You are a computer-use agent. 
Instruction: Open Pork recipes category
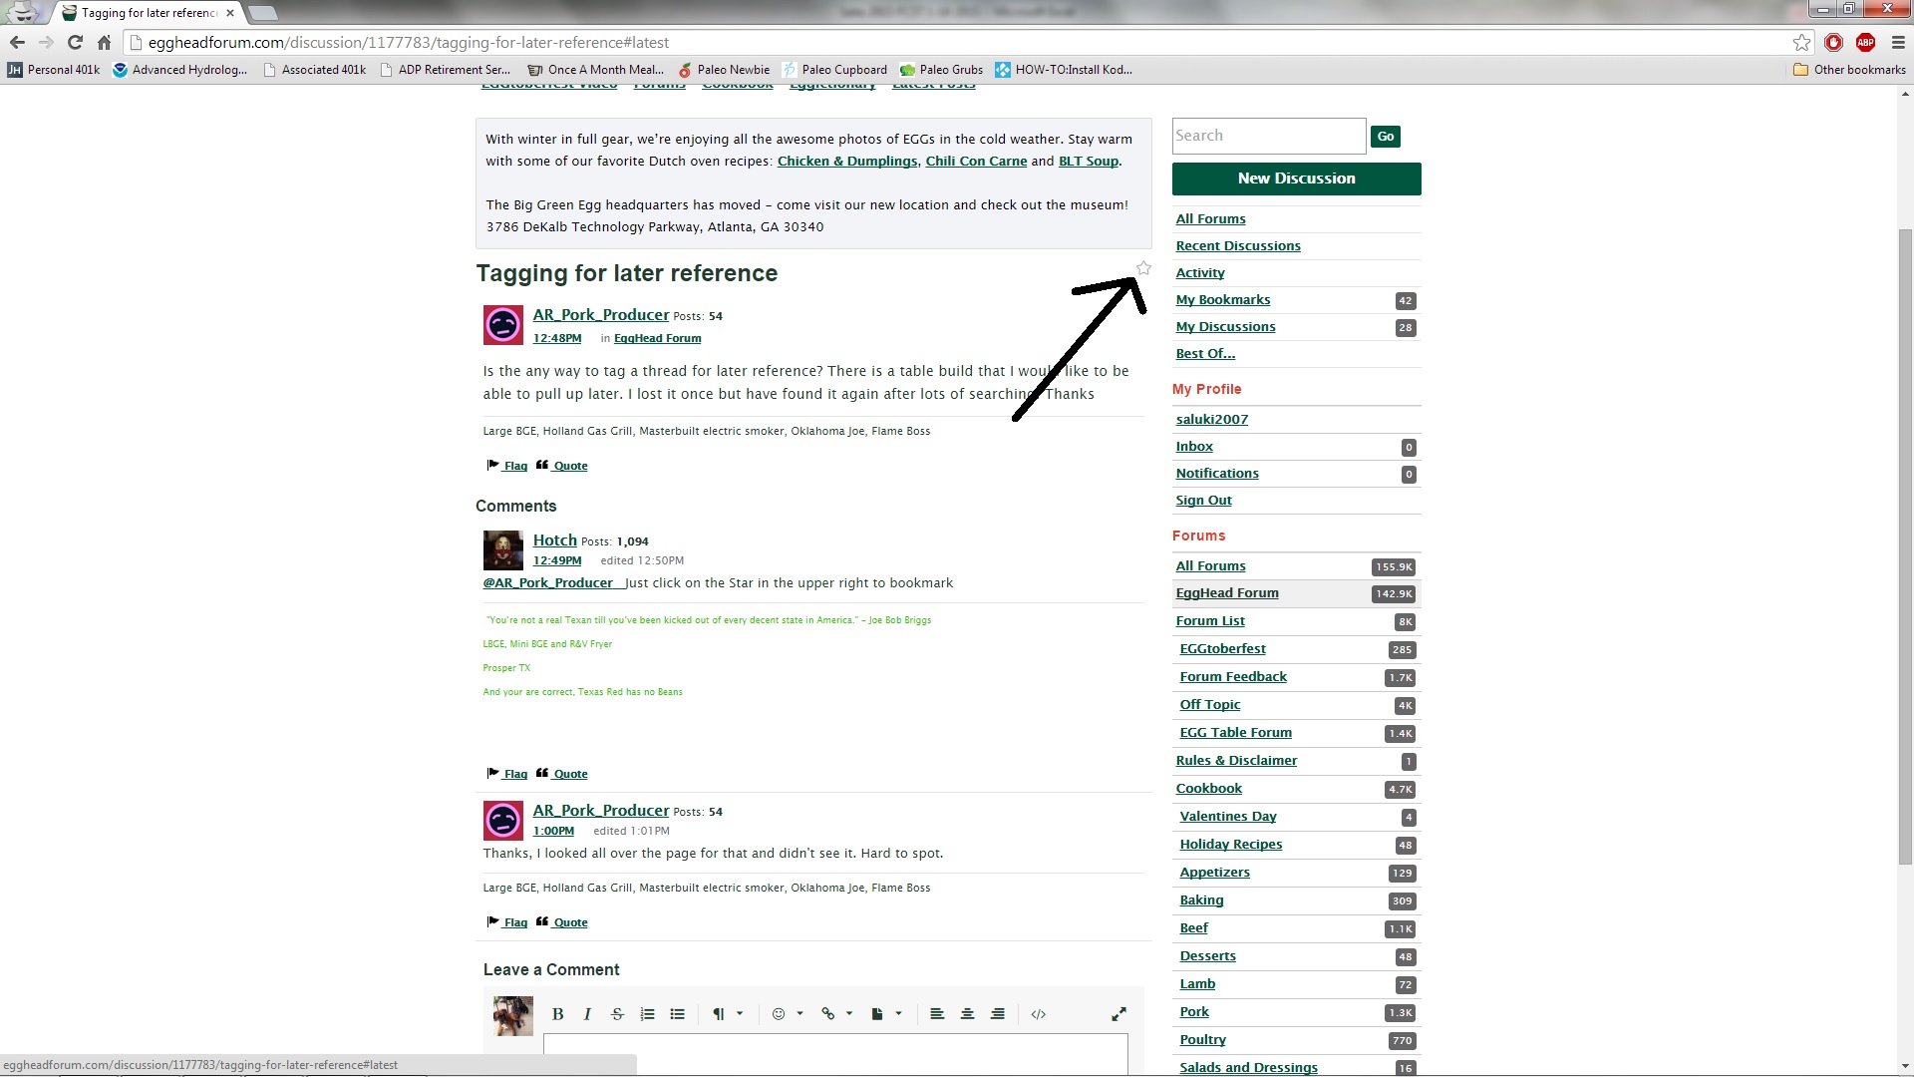tap(1193, 1011)
